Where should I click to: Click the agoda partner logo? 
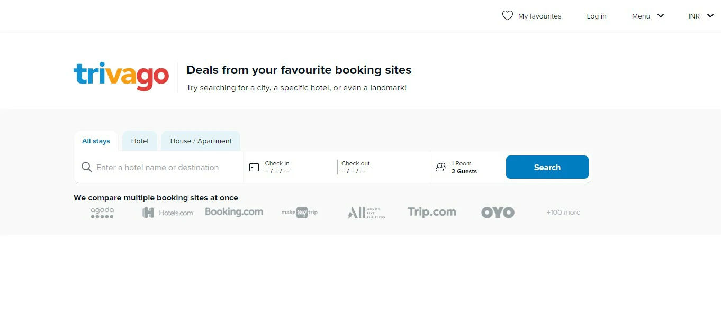point(102,212)
